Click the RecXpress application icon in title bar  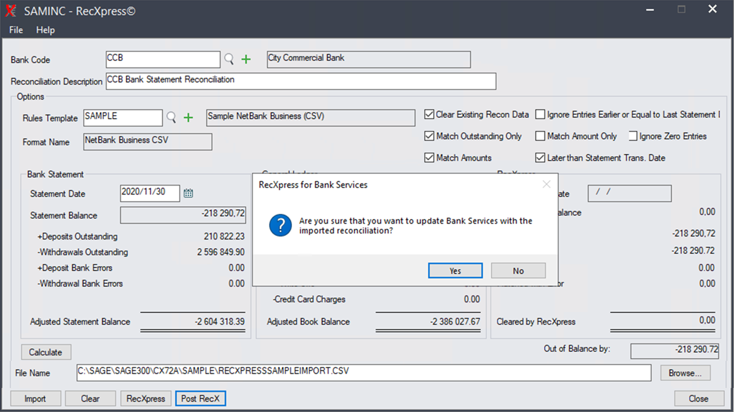[x=10, y=11]
